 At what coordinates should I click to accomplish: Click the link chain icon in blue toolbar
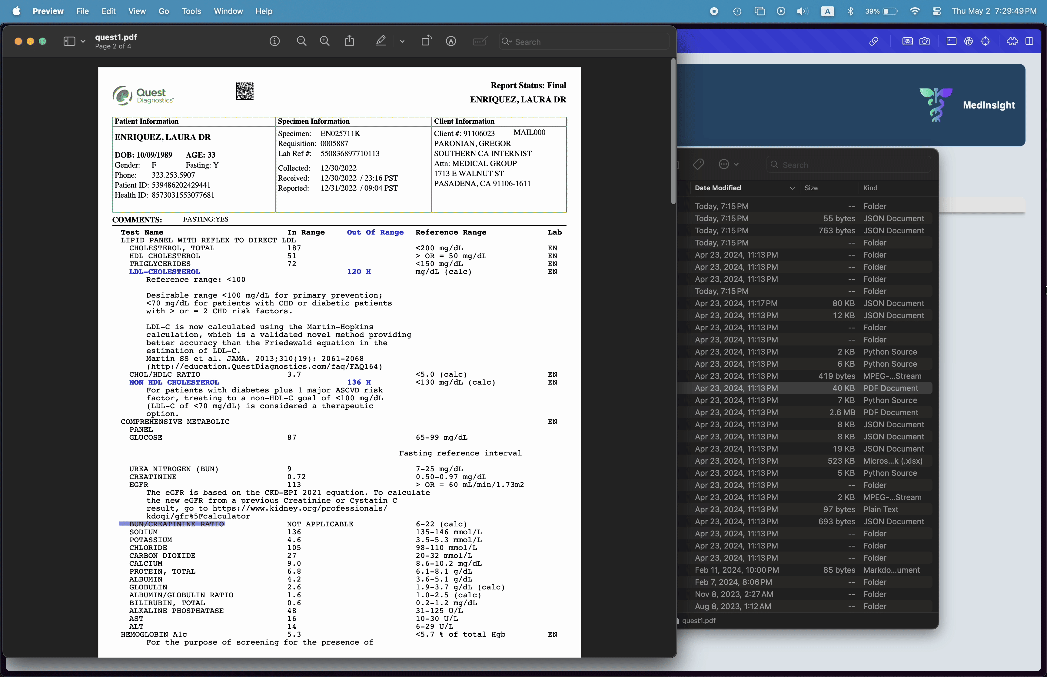tap(873, 41)
